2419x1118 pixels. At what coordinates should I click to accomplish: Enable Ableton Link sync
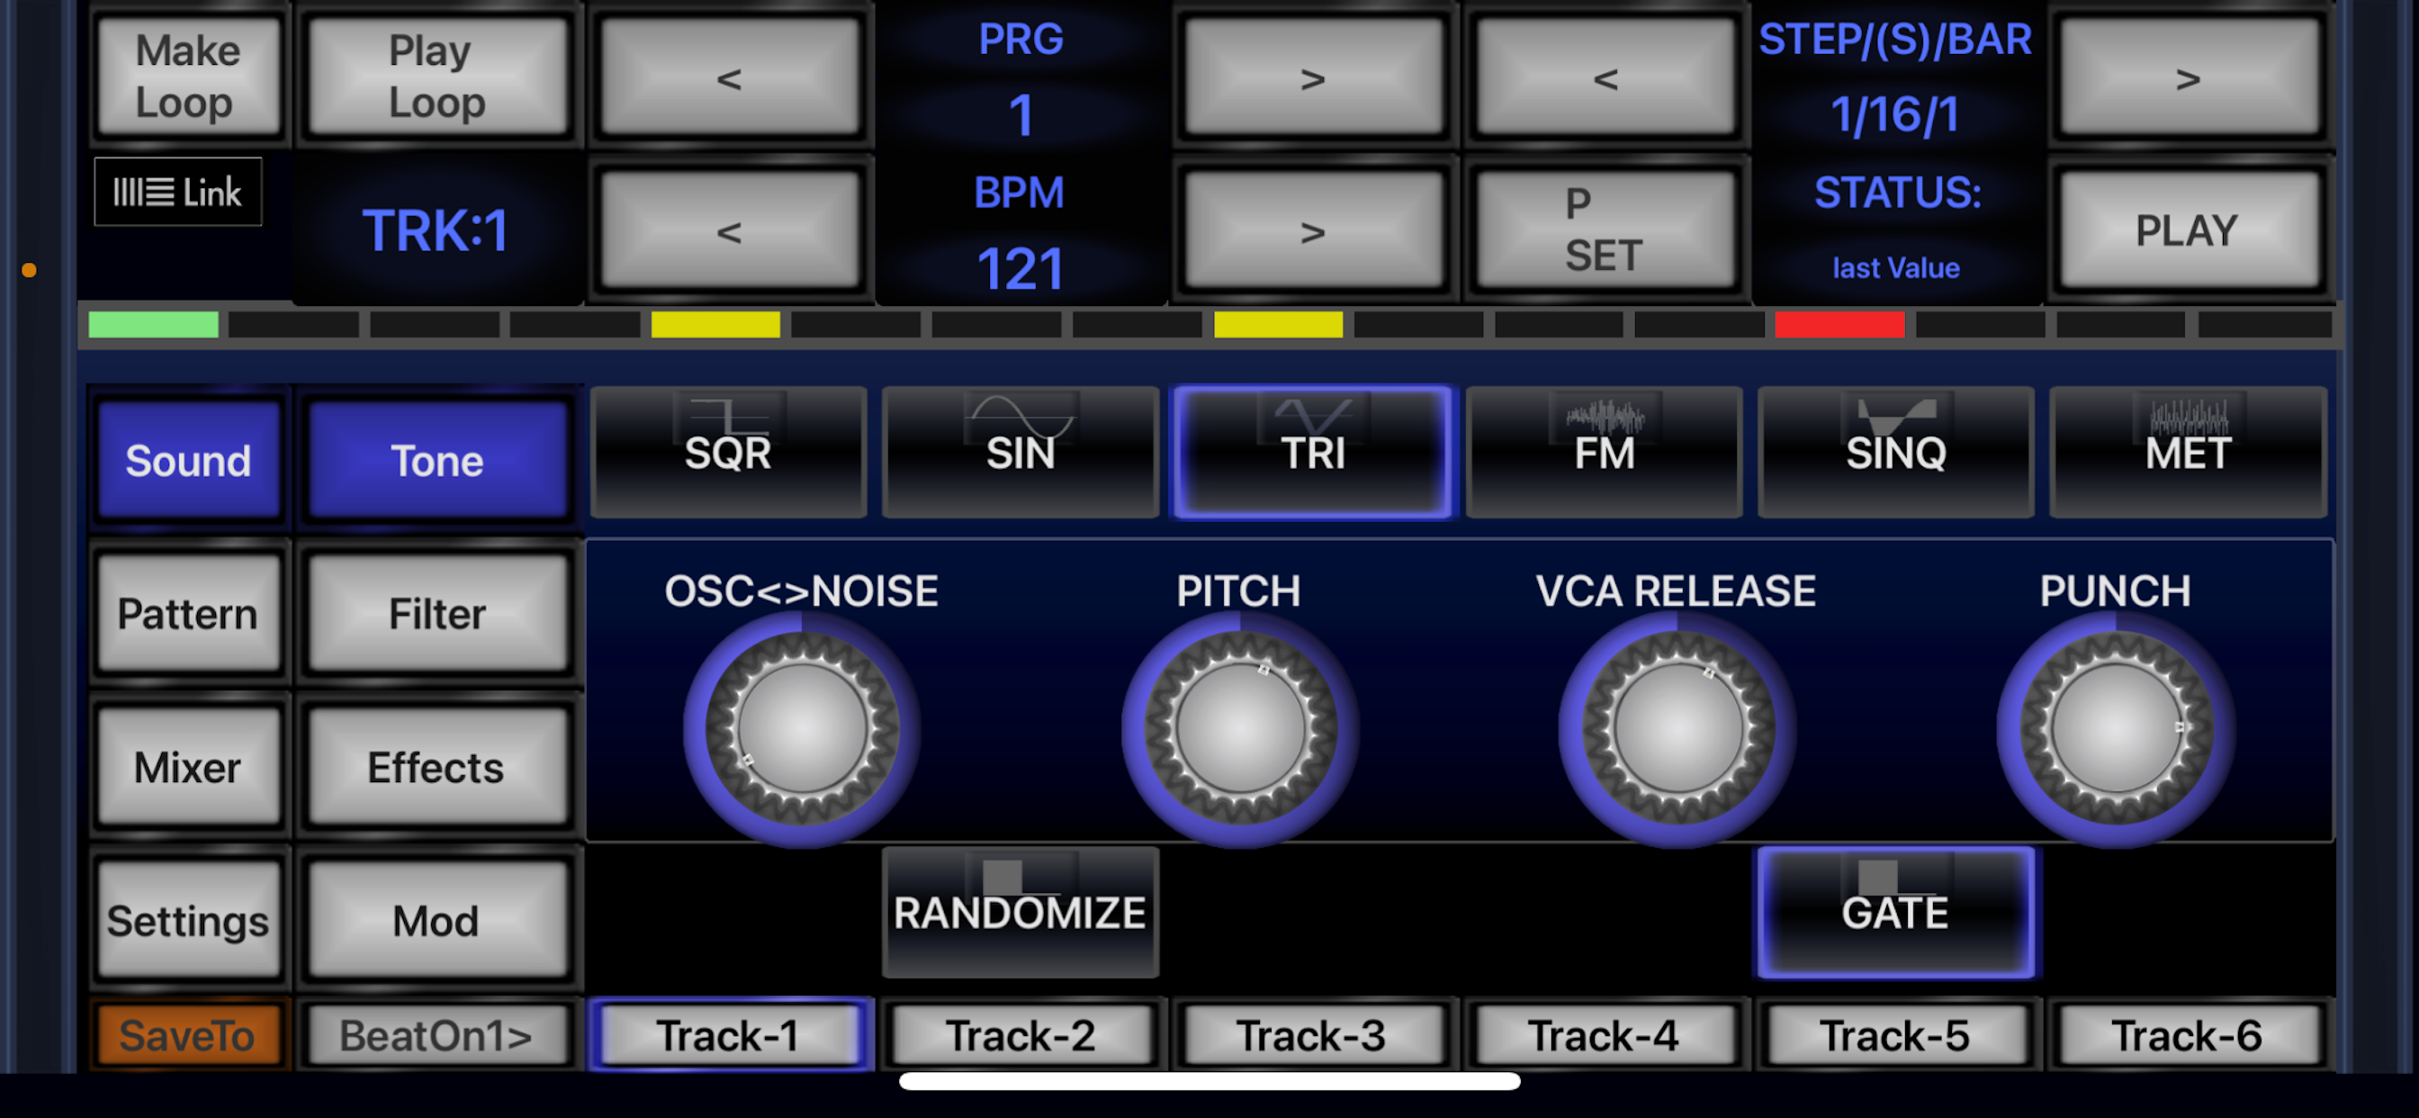(x=177, y=192)
